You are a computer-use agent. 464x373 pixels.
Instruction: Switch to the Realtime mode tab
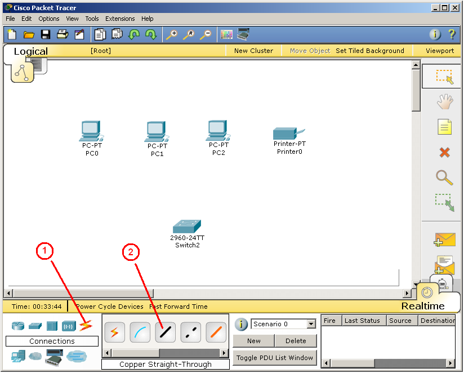423,306
